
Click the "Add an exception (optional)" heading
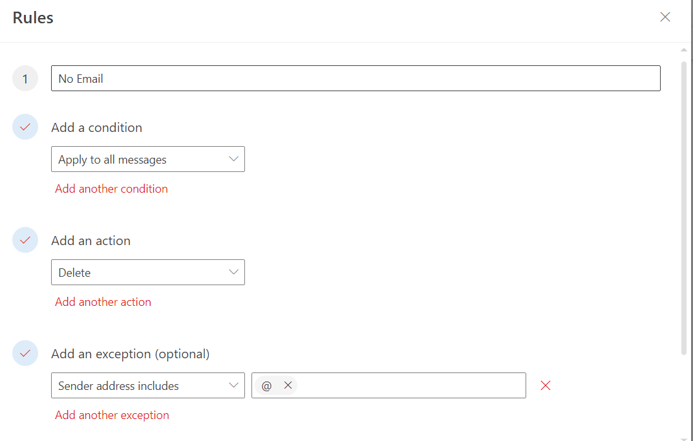coord(131,354)
